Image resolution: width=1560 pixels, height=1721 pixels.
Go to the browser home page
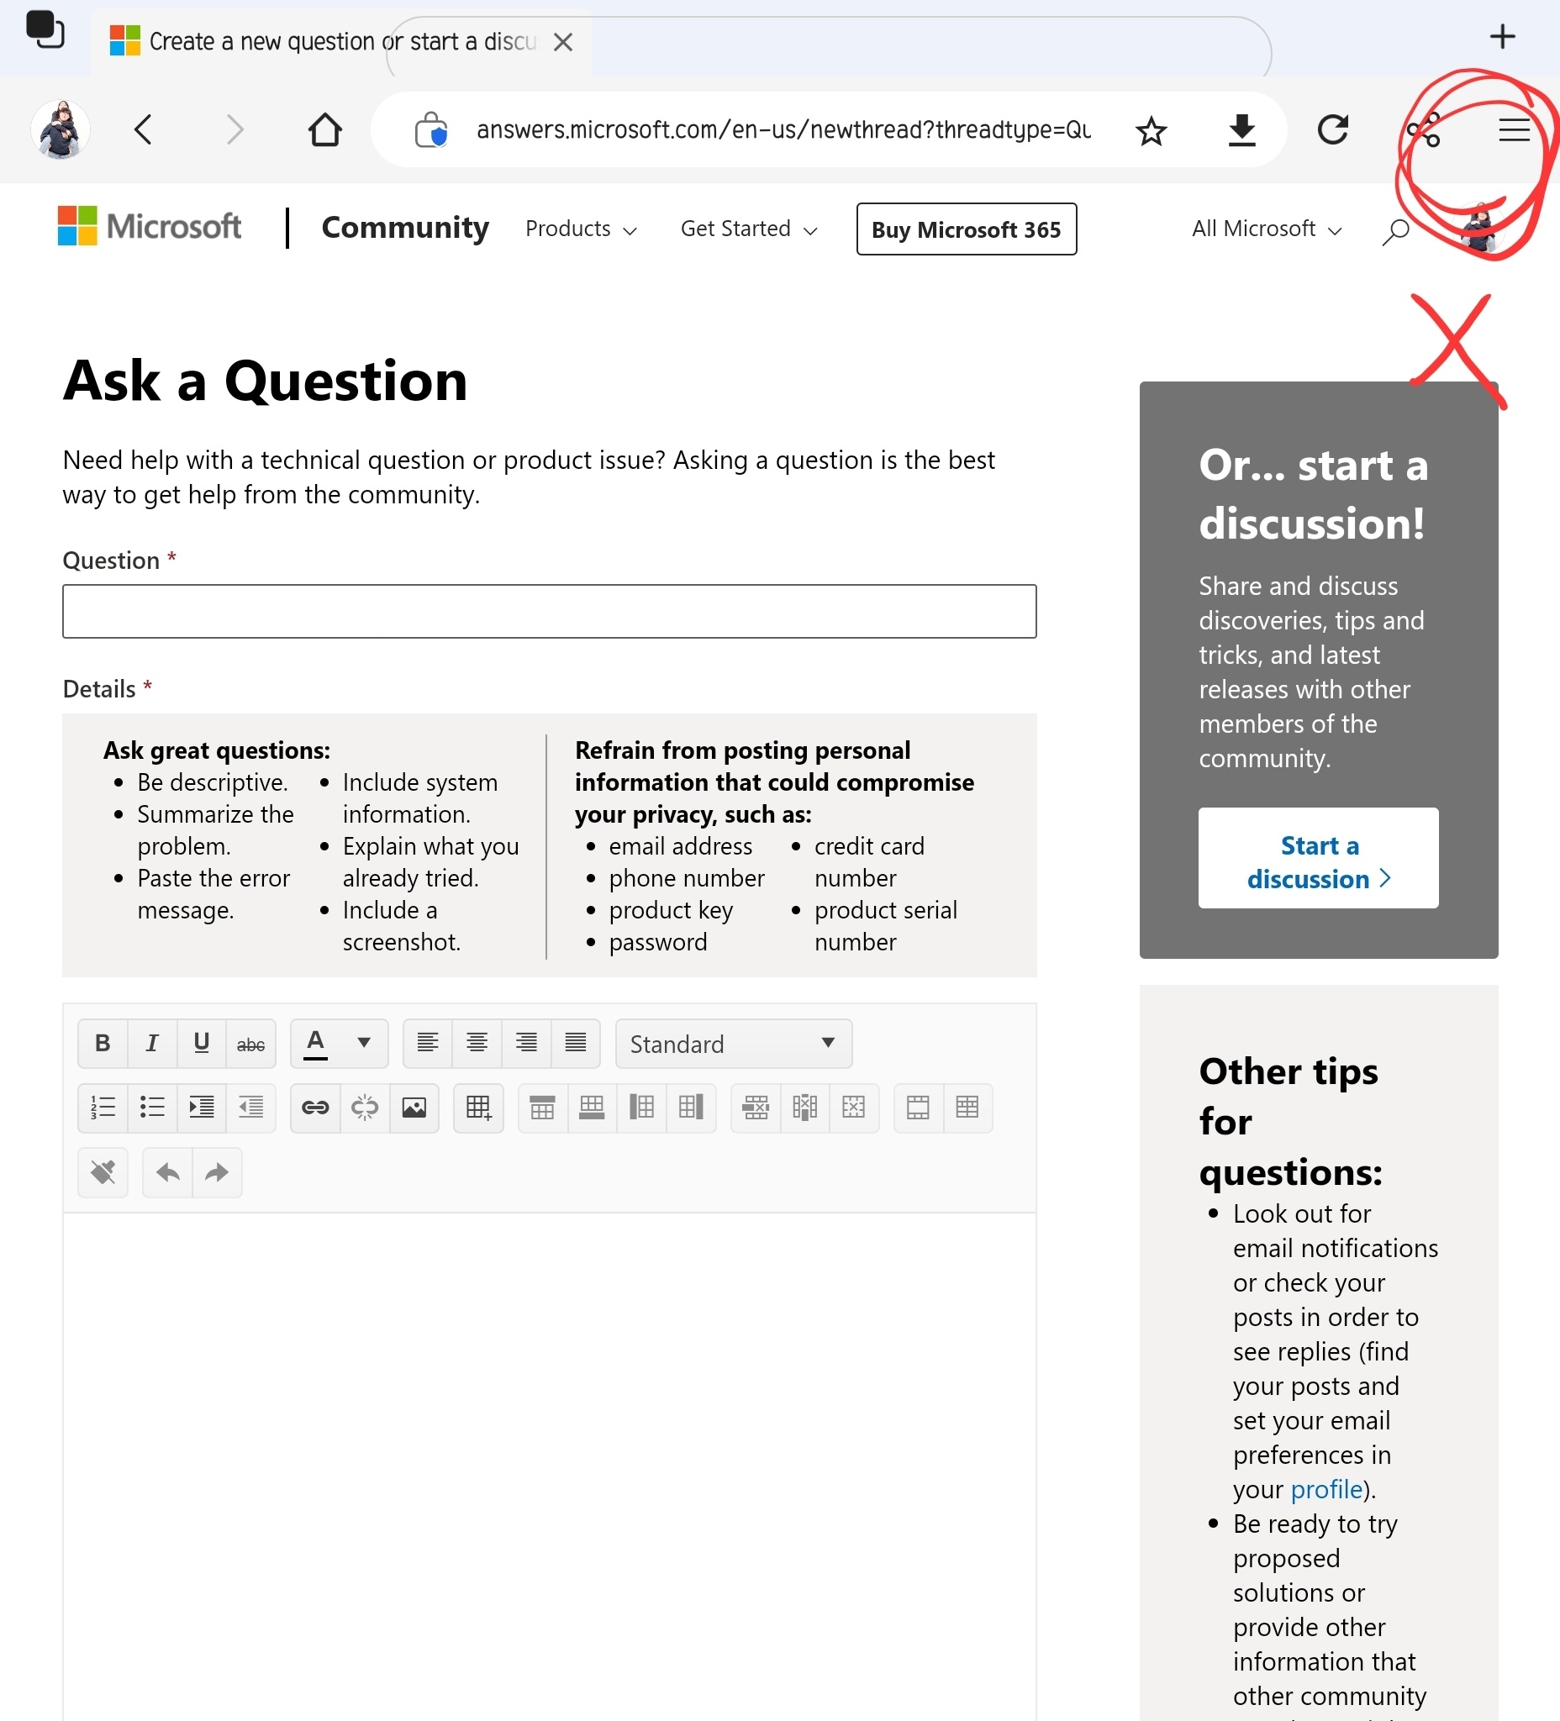324,129
